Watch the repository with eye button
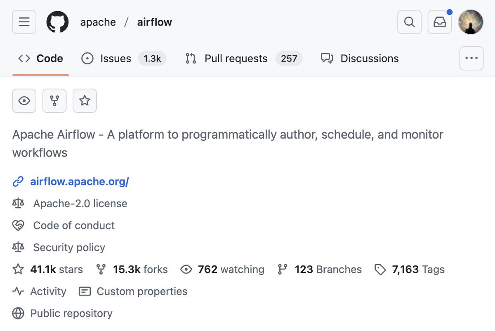This screenshot has height=331, width=495. tap(24, 101)
